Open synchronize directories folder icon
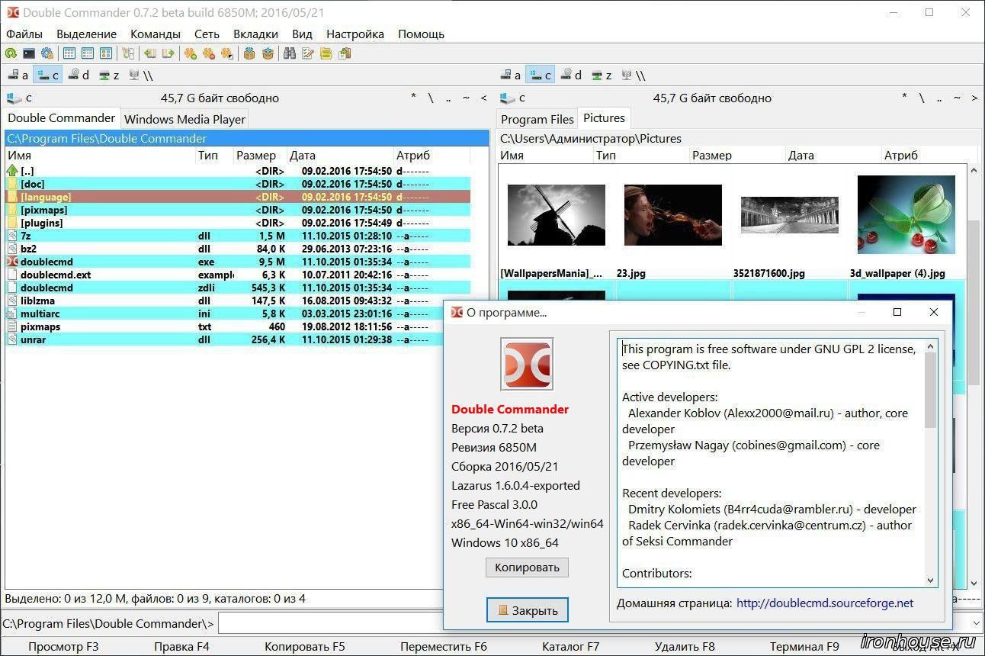Image resolution: width=985 pixels, height=656 pixels. pyautogui.click(x=326, y=53)
